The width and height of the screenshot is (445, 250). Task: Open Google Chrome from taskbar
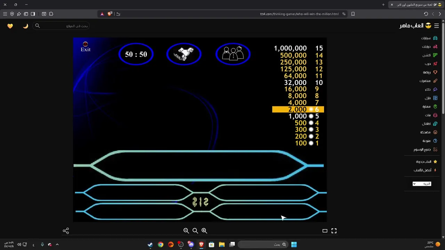click(x=160, y=244)
